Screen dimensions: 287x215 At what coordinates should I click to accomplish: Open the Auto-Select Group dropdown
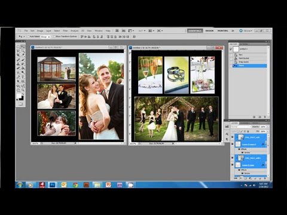click(x=45, y=36)
